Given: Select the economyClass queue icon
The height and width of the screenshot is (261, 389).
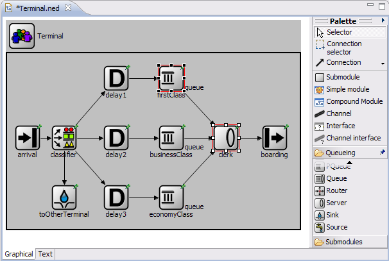Looking at the screenshot, I should (x=171, y=198).
